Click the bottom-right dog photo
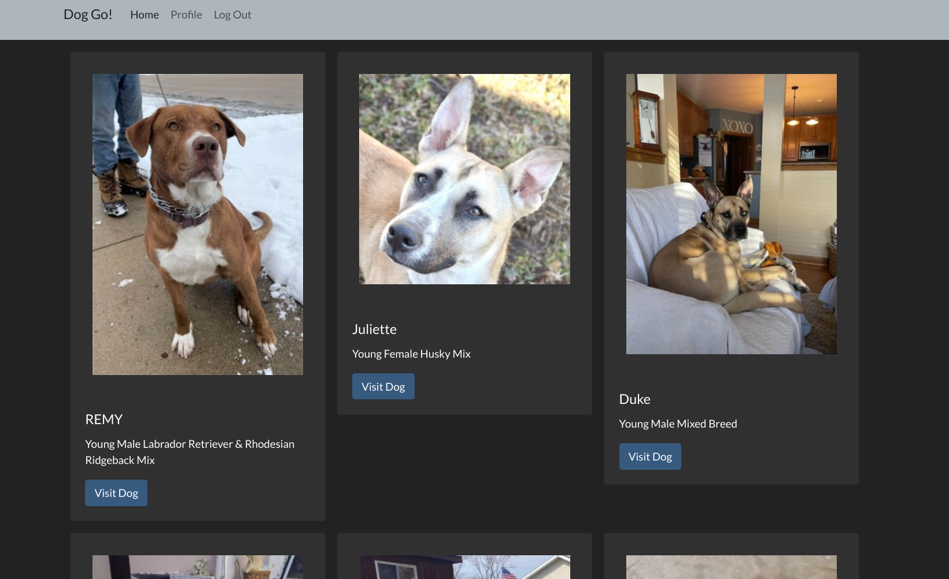Viewport: 949px width, 579px height. pyautogui.click(x=731, y=567)
